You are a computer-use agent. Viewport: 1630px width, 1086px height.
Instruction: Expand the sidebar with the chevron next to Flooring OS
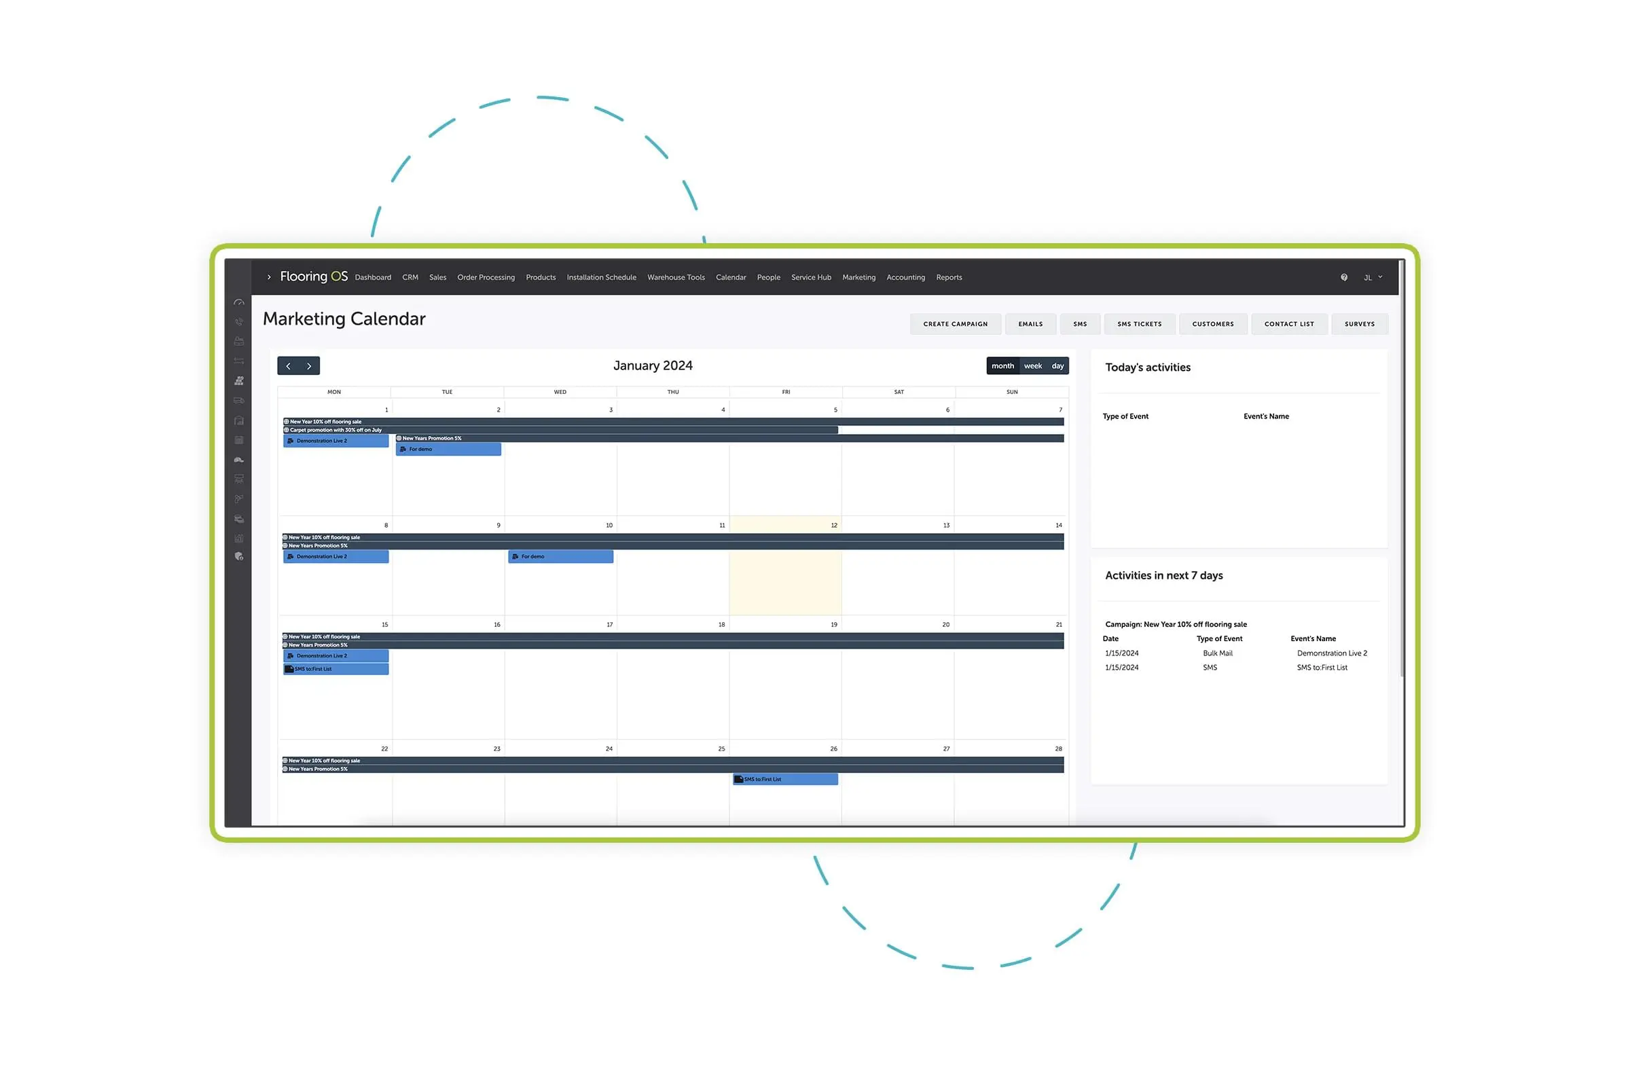pos(269,277)
